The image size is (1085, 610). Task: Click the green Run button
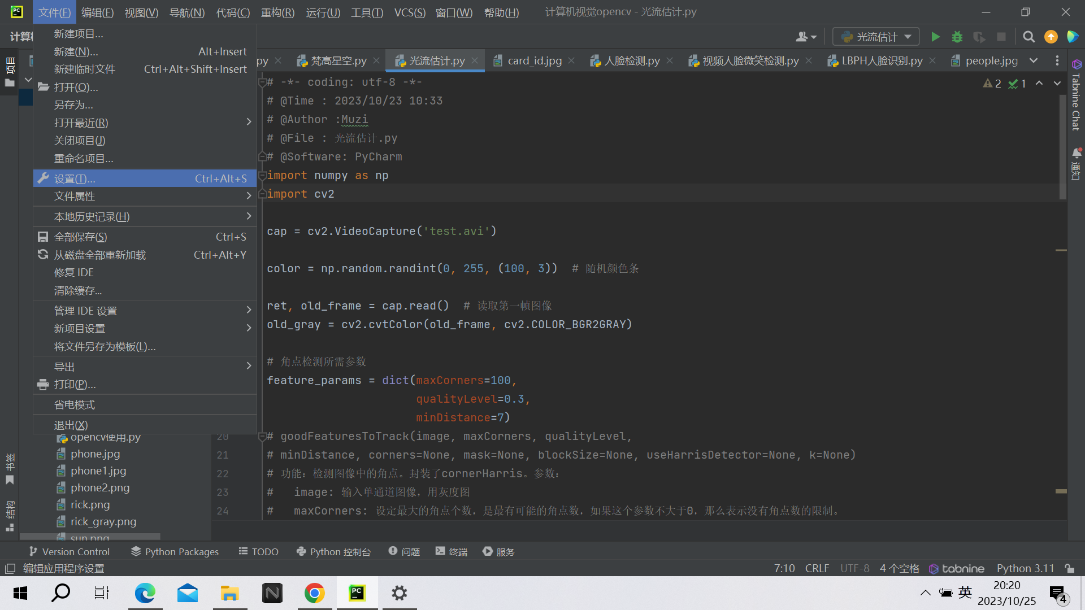coord(935,37)
